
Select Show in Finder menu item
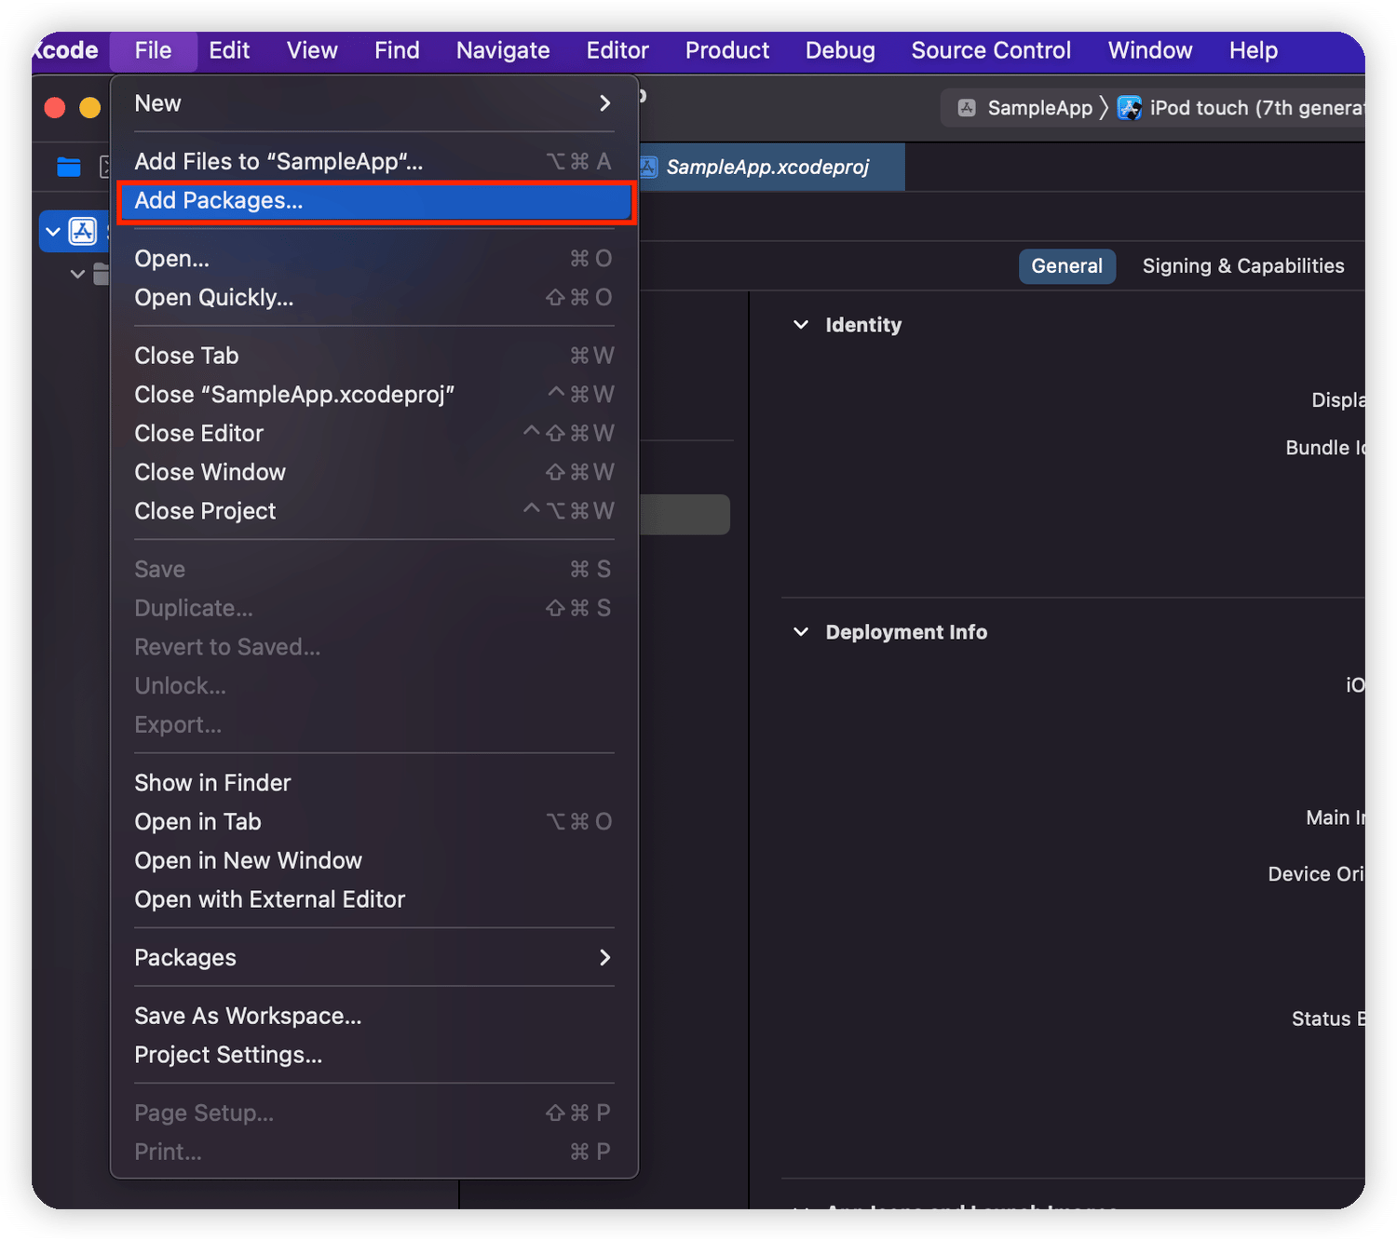[374, 783]
